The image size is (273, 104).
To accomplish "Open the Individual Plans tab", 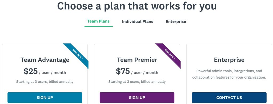I will click(x=138, y=22).
